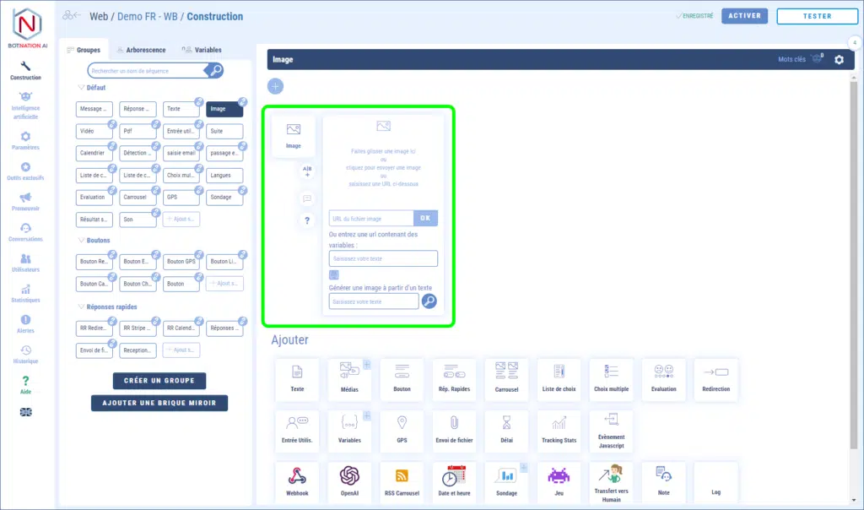Collapse the Boutons group
The width and height of the screenshot is (864, 510).
coord(81,241)
